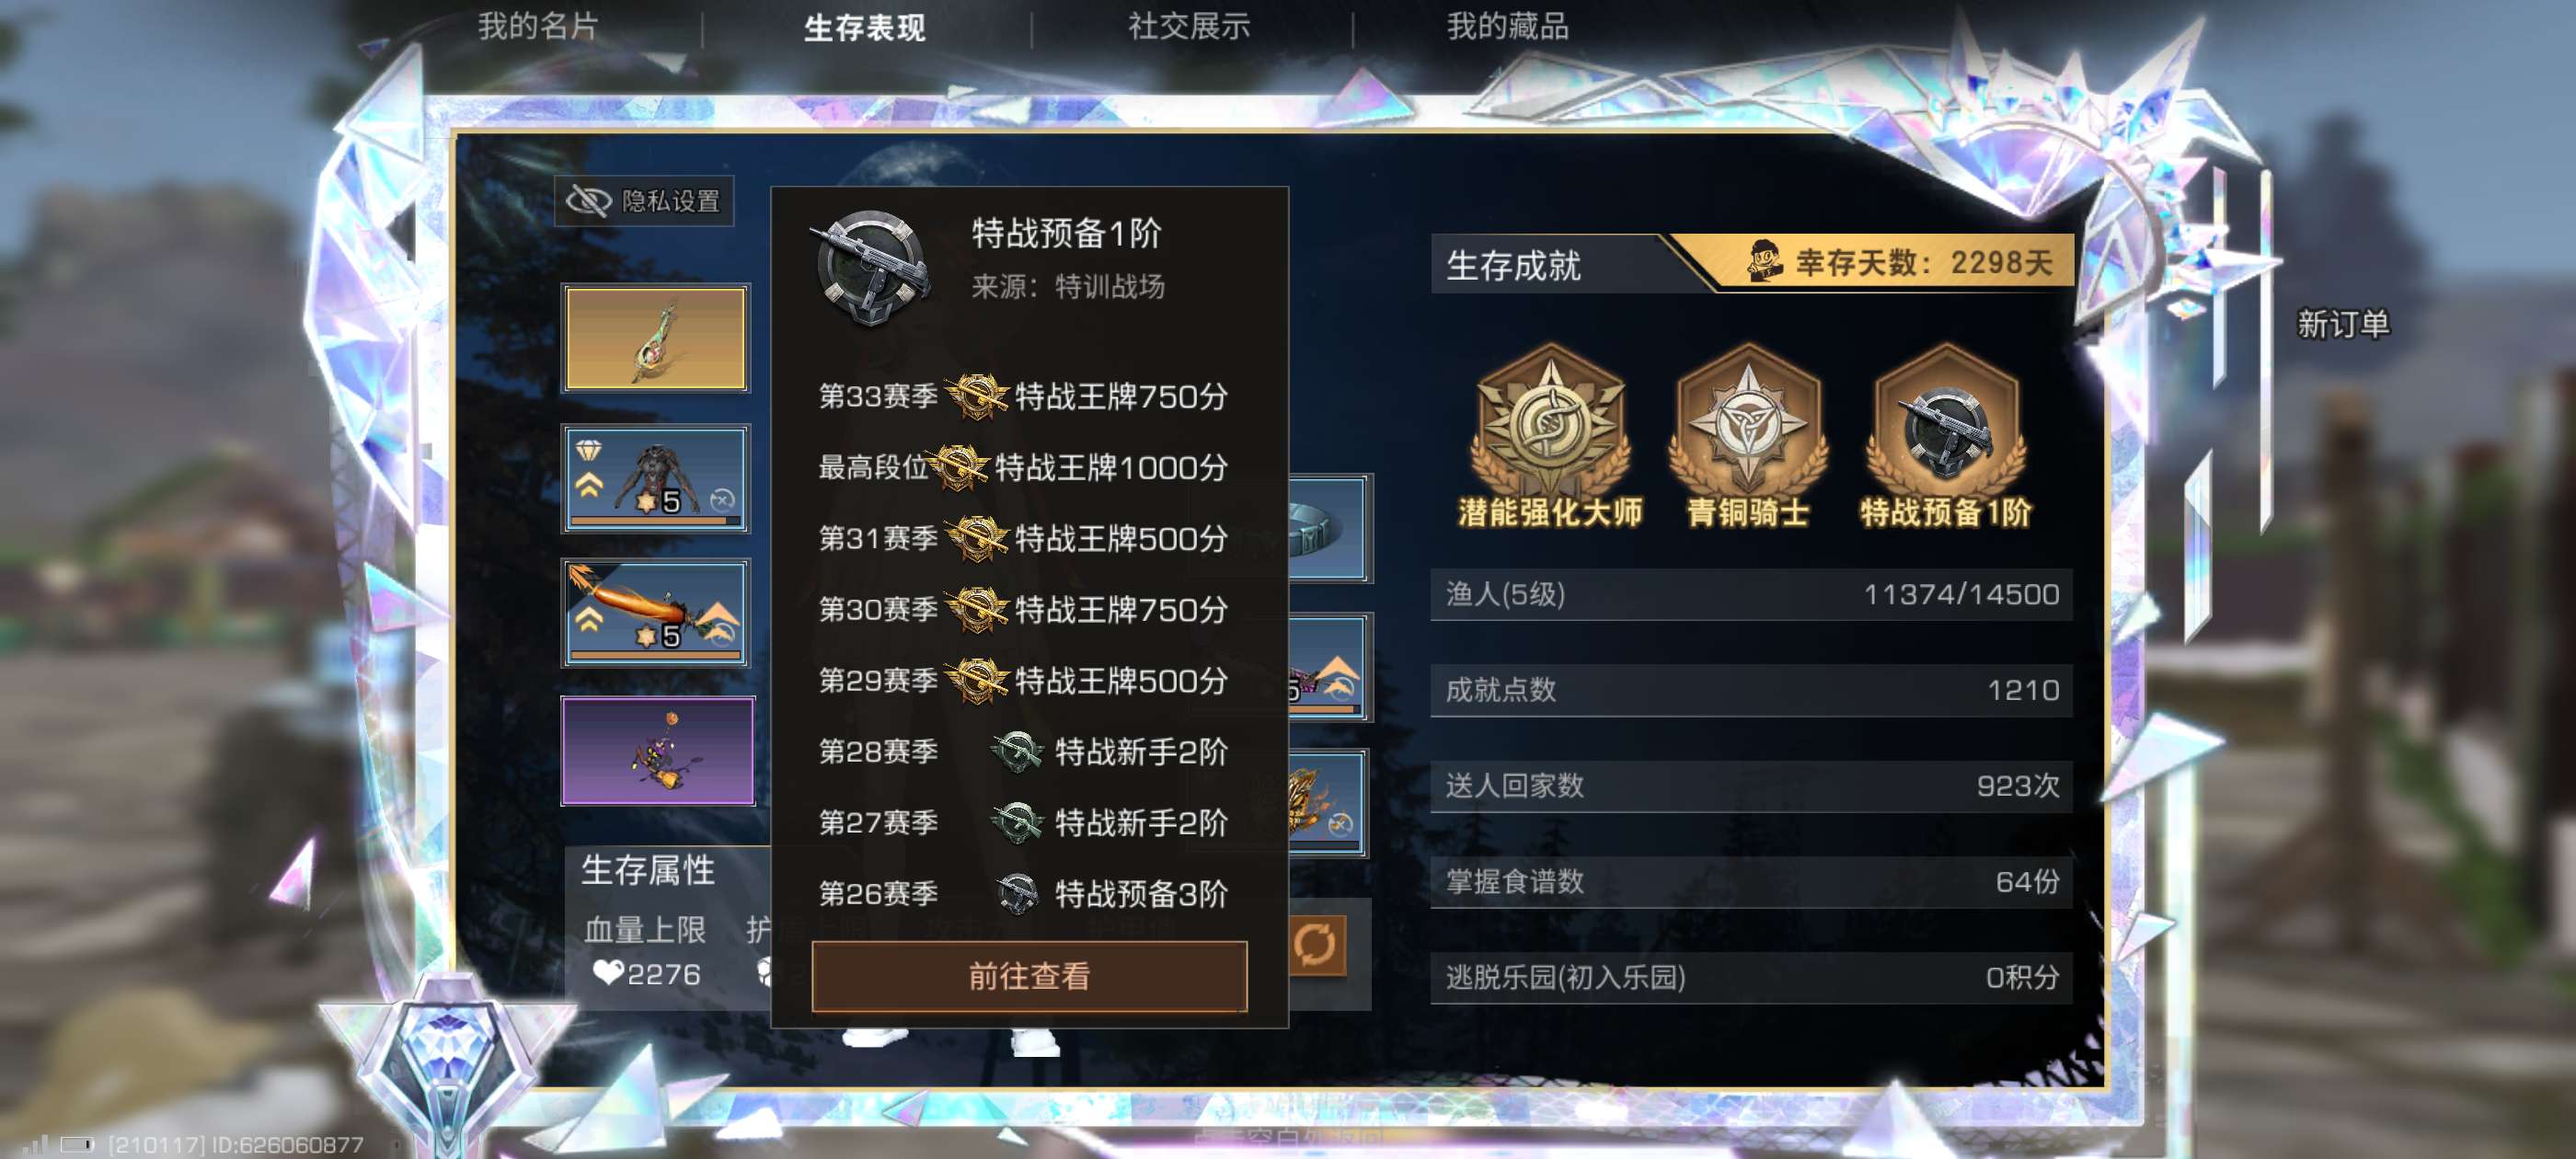Click the 新订单 label
Viewport: 2576px width, 1159px height.
[x=2342, y=323]
